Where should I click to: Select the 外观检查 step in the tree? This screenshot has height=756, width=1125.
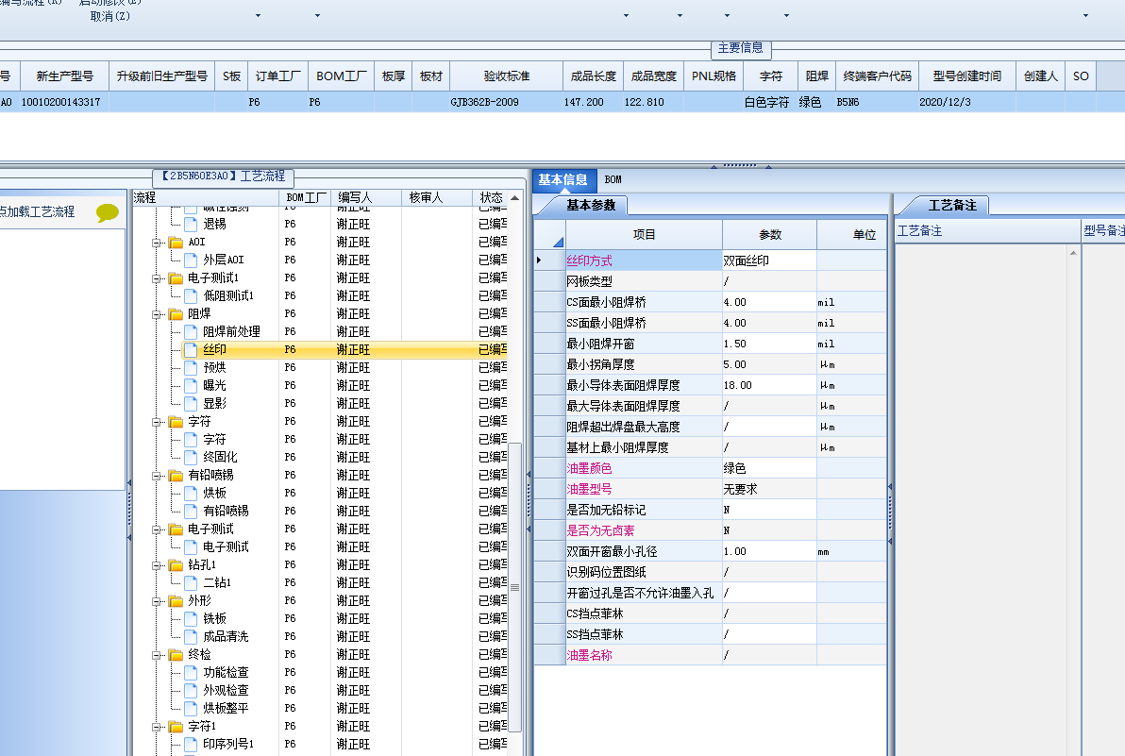coord(226,691)
